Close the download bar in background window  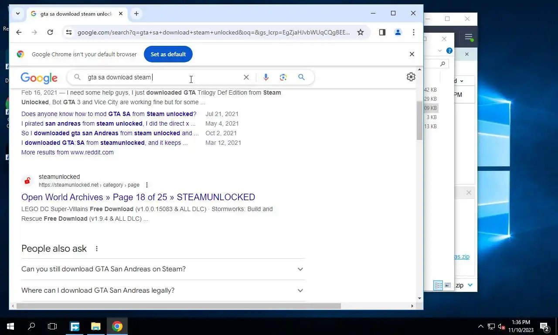pos(469,193)
